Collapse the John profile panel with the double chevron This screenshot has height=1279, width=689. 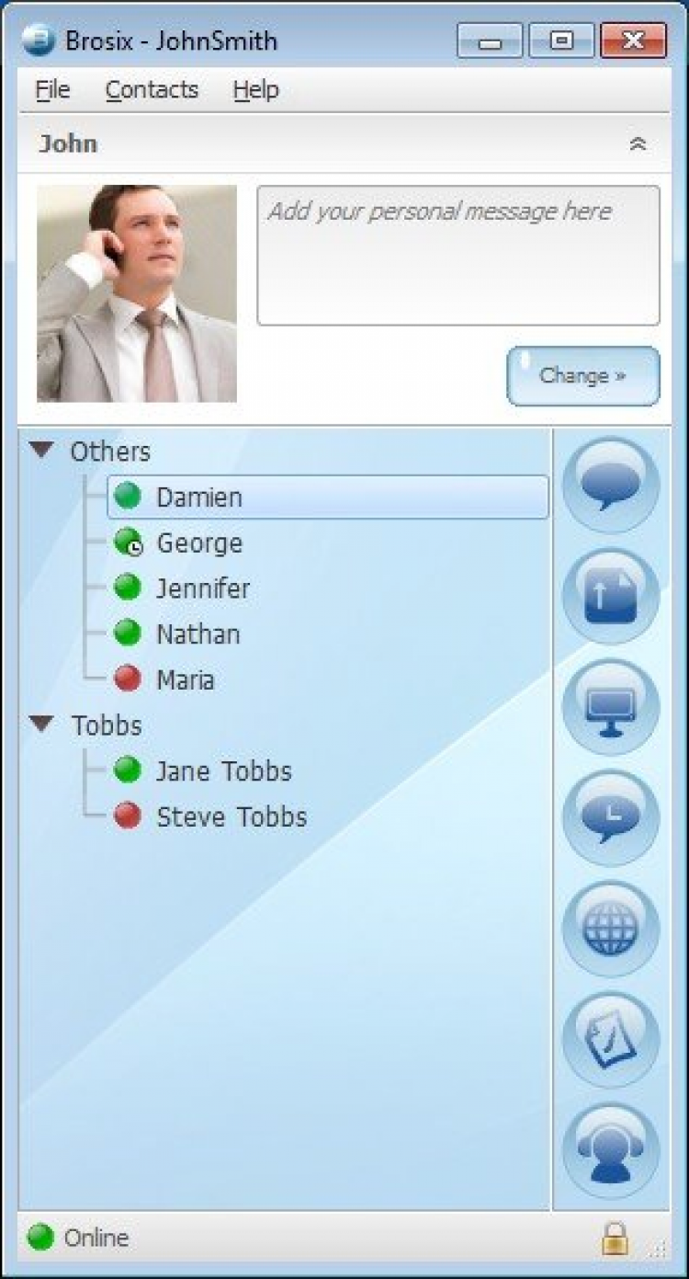638,144
